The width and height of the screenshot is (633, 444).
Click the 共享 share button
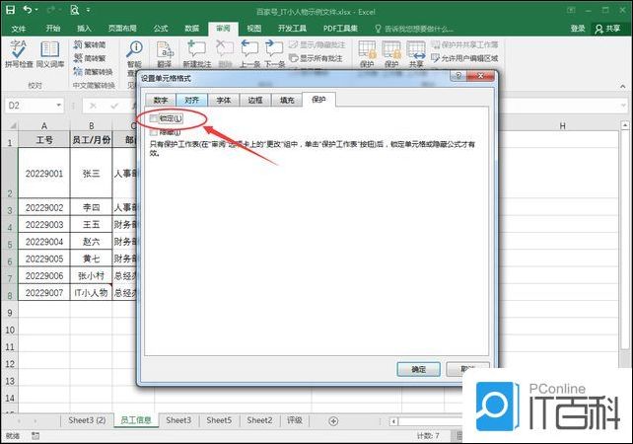(607, 29)
